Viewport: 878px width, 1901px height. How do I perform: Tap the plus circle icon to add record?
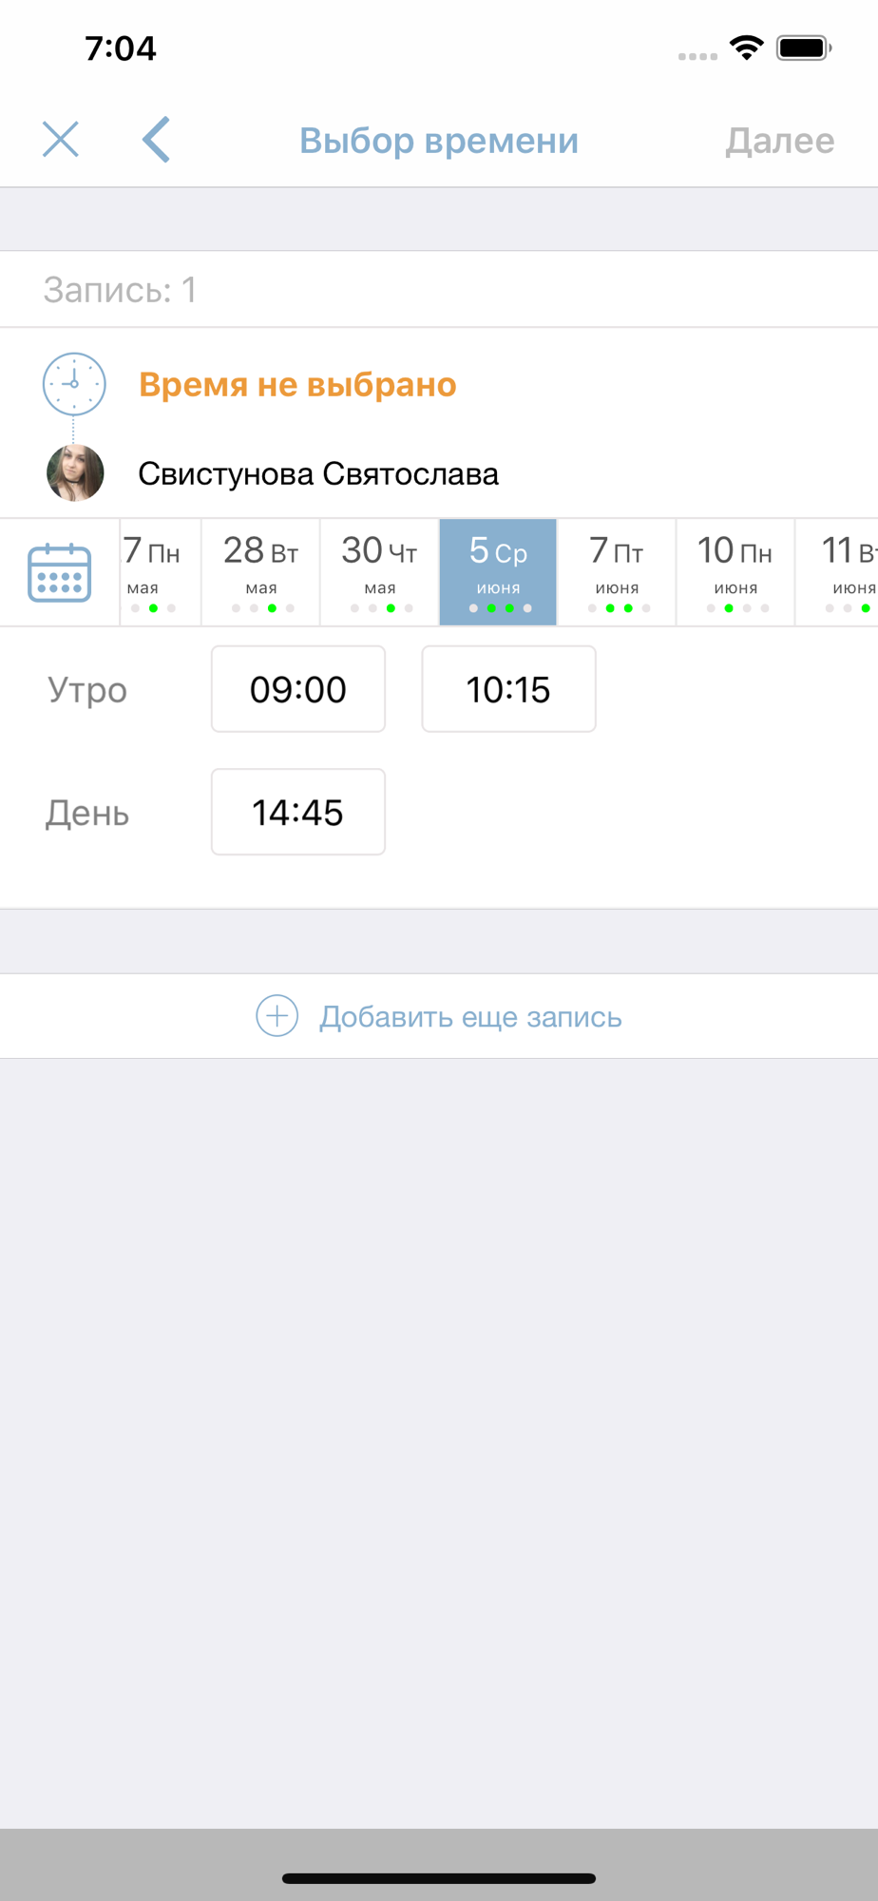coord(277,1016)
